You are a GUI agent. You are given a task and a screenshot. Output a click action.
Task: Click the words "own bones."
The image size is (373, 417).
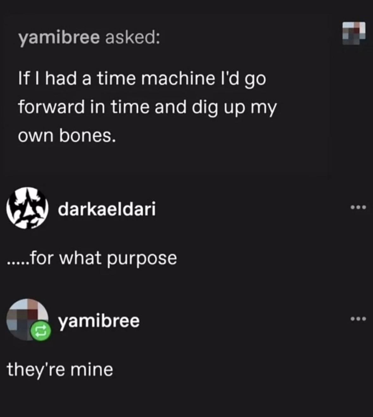[x=67, y=136]
